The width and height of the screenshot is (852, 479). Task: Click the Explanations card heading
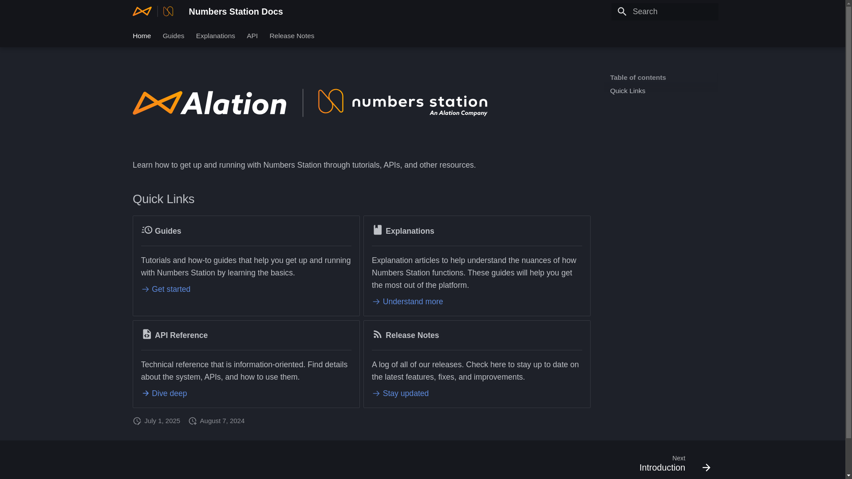coord(410,231)
